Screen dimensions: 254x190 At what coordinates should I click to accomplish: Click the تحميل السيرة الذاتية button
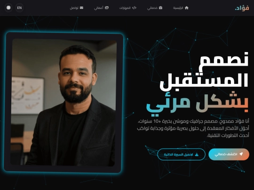181,154
